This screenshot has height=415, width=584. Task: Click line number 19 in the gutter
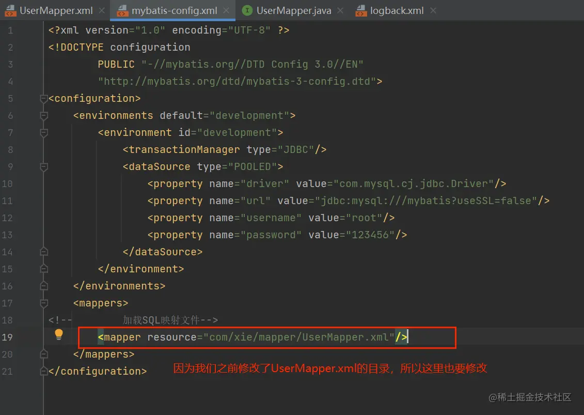(x=7, y=337)
